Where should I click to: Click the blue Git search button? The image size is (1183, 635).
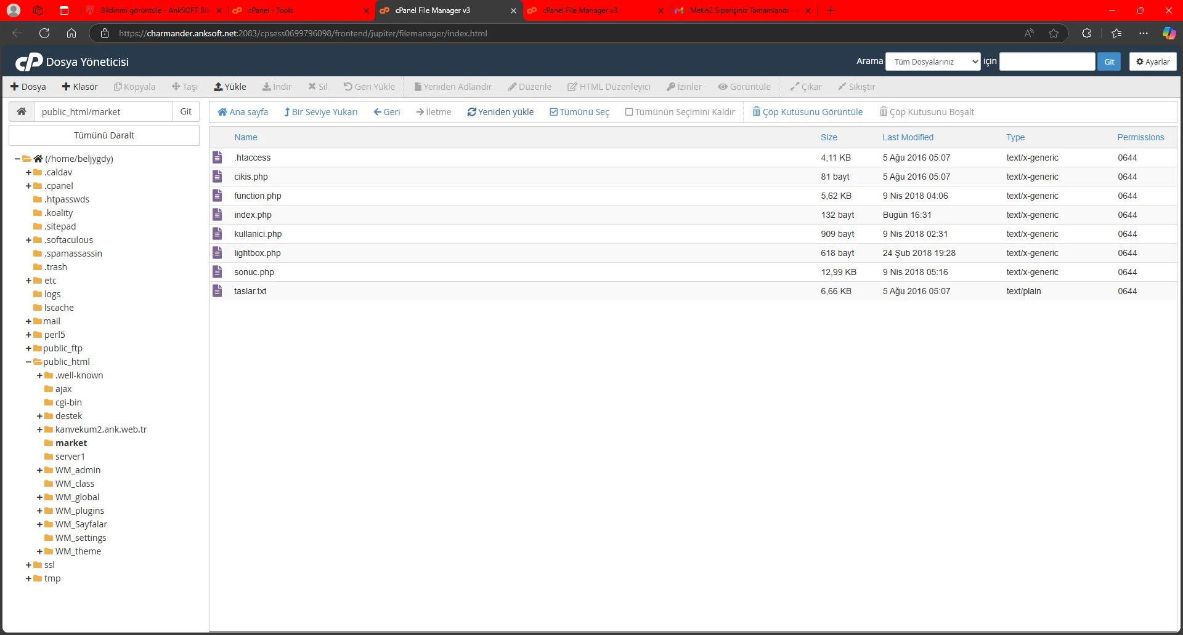[x=1109, y=62]
